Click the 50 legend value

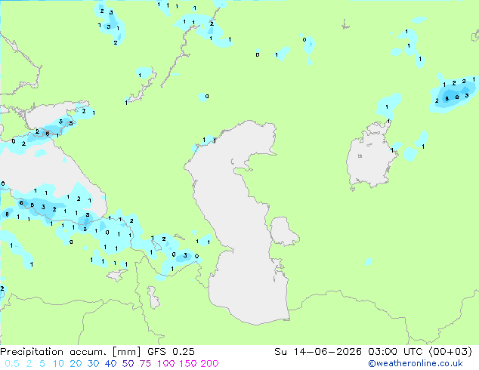pos(128,364)
